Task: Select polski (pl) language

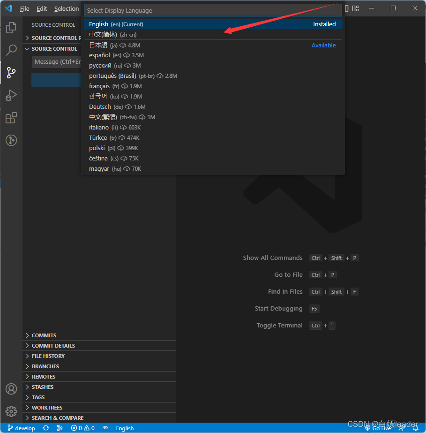Action: 213,148
